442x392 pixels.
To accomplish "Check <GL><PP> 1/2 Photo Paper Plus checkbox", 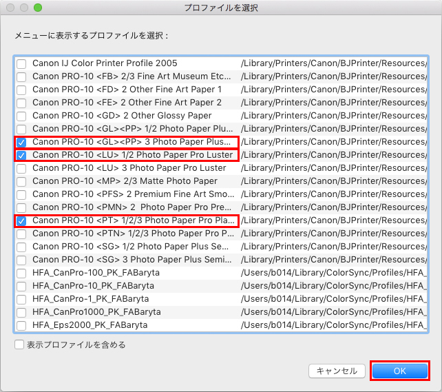I will point(21,129).
